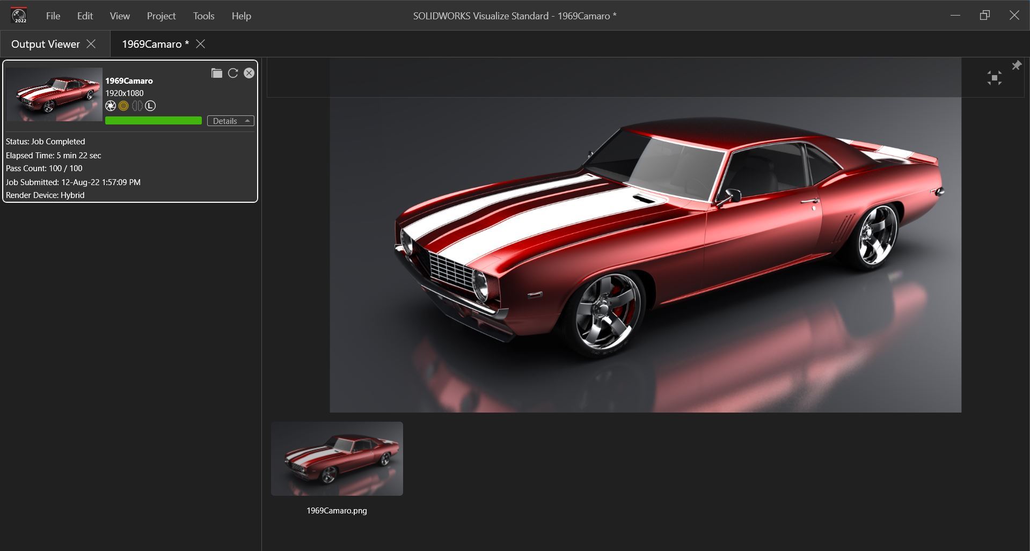Close the Output Viewer tab
1030x551 pixels.
(x=91, y=44)
